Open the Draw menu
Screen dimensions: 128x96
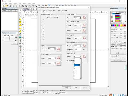pos(10,3)
